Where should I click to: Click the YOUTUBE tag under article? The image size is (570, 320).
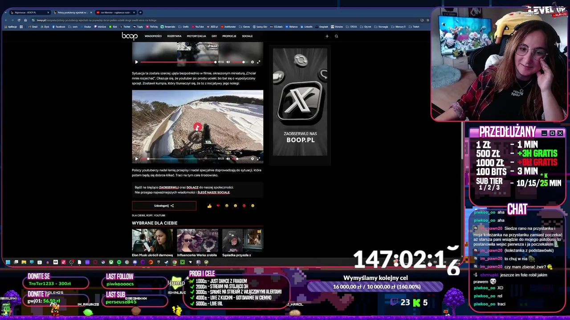click(159, 216)
